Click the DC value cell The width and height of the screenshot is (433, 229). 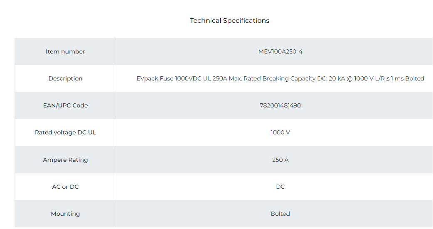tap(280, 187)
